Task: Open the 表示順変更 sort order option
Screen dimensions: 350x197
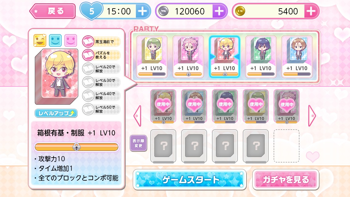Action: tap(138, 143)
